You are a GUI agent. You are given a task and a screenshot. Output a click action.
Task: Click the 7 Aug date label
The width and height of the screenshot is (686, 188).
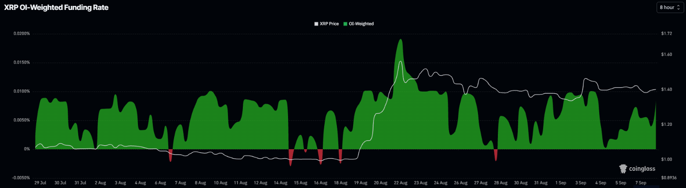(180, 183)
